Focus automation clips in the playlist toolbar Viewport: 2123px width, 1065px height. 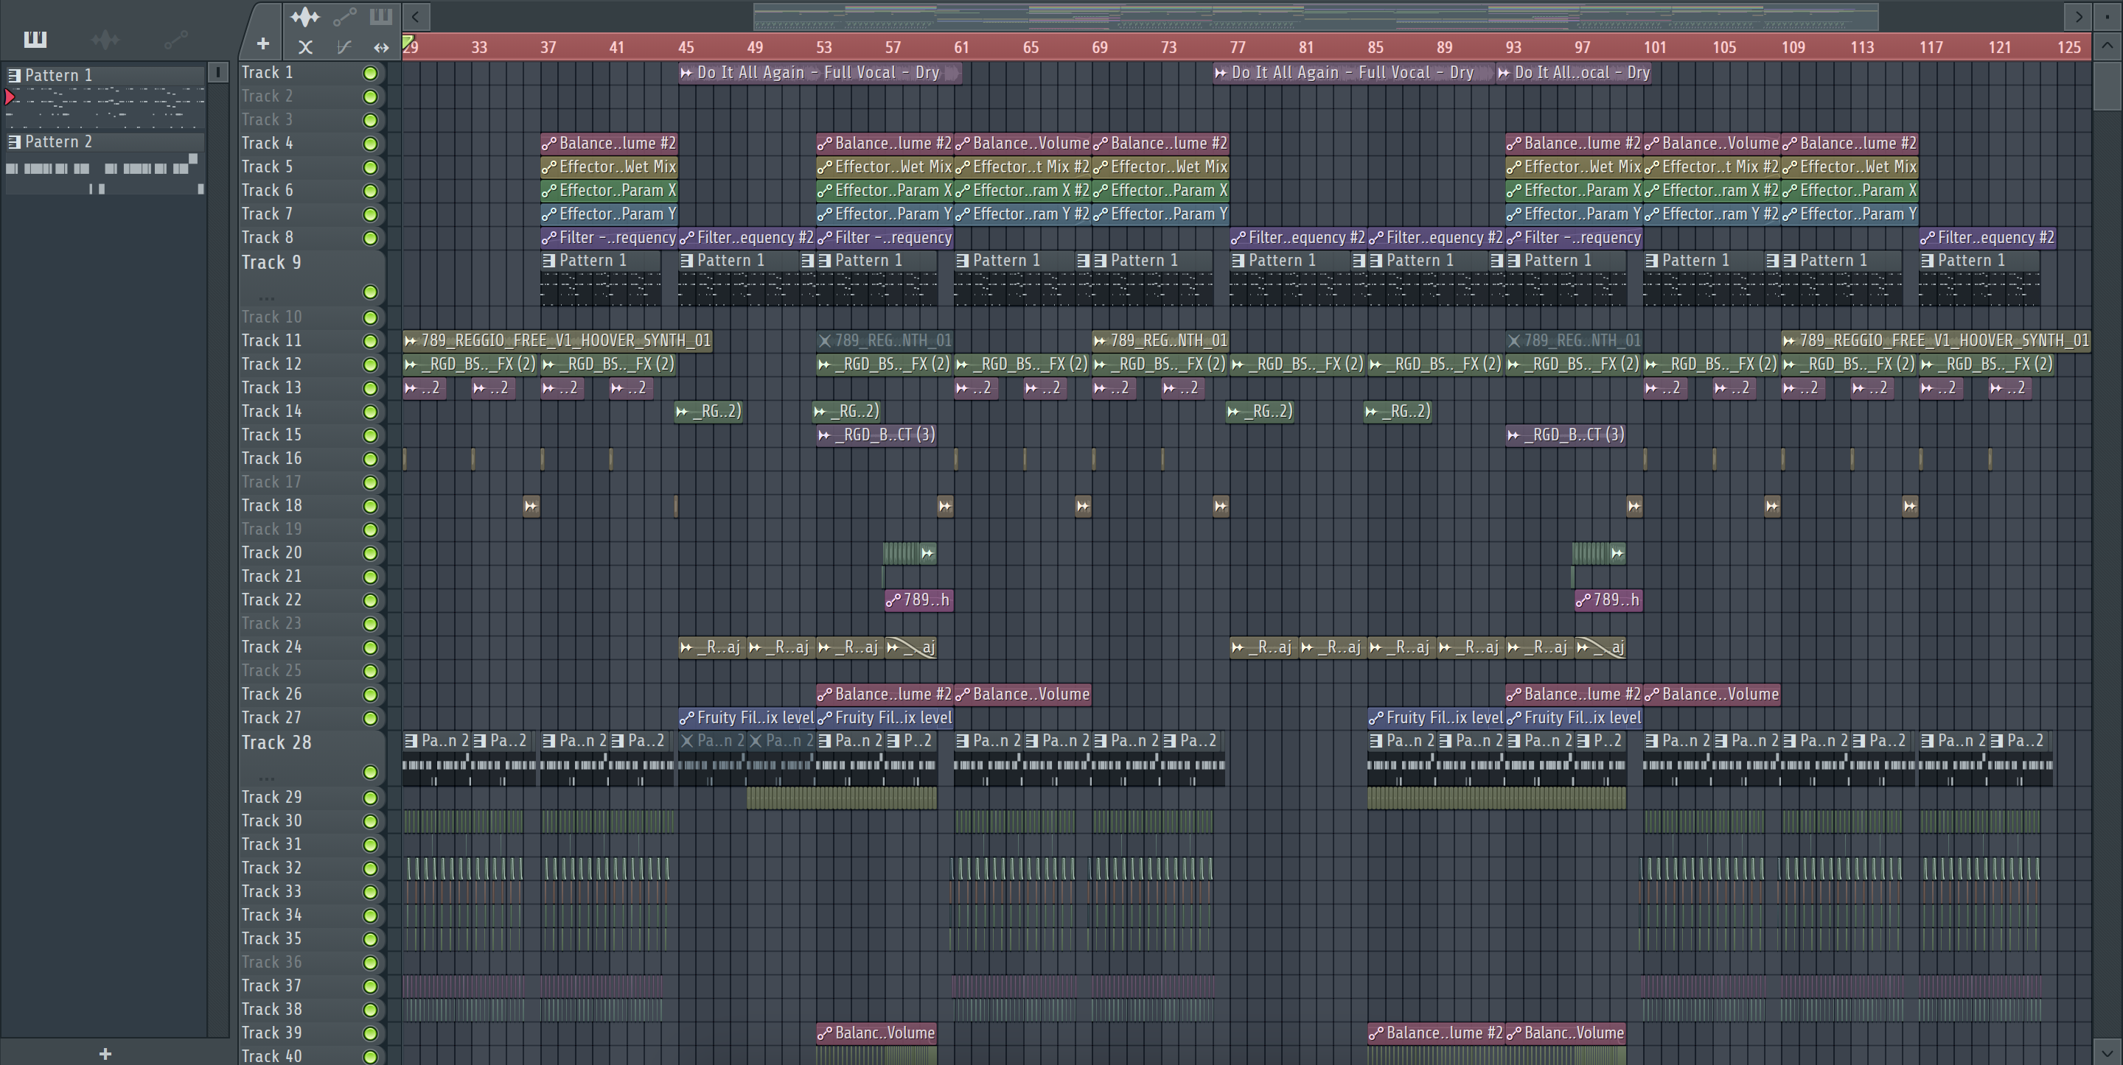344,15
